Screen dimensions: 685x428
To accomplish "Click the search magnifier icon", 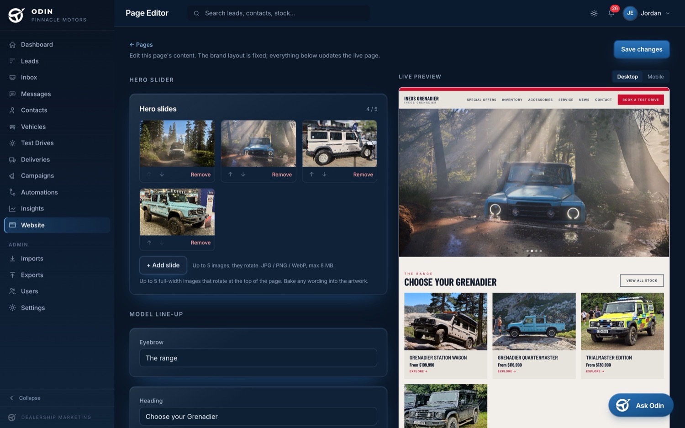I will 196,13.
